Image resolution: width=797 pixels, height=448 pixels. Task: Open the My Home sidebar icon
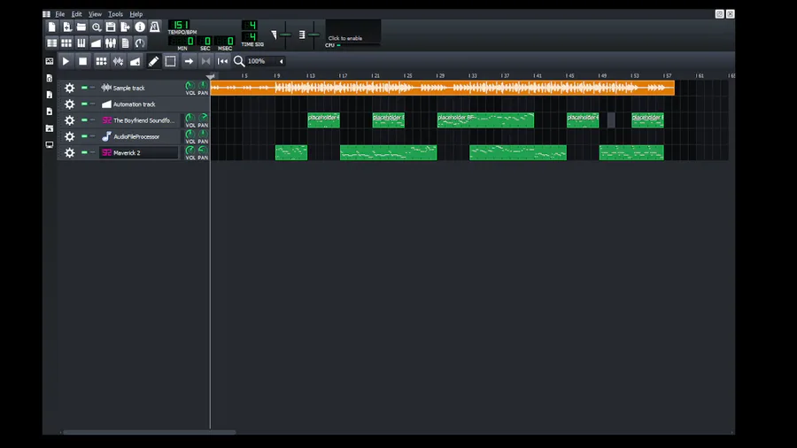(x=50, y=128)
